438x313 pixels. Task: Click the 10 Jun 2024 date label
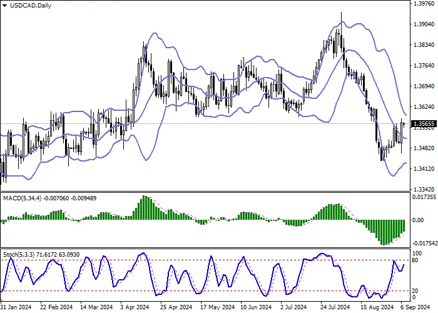(256, 307)
